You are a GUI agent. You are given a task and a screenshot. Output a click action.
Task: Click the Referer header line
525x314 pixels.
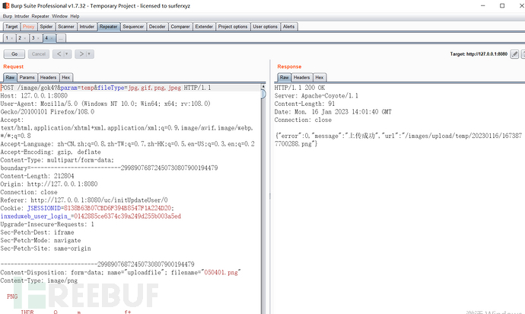tap(84, 200)
